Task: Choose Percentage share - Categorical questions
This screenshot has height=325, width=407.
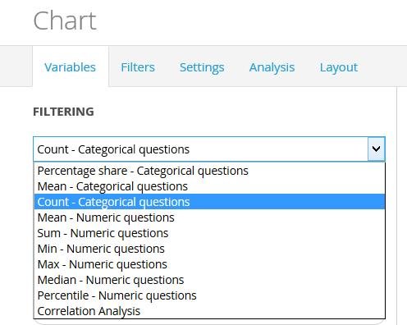Action: click(x=209, y=171)
